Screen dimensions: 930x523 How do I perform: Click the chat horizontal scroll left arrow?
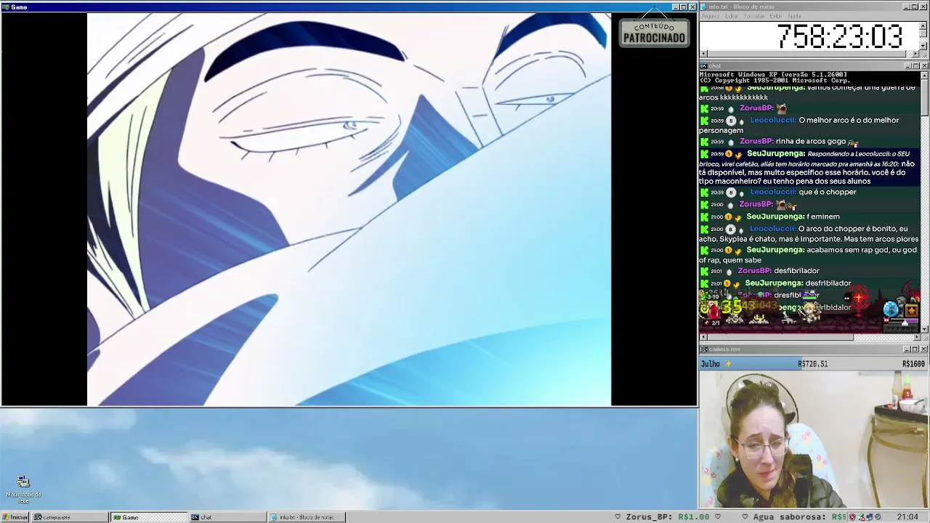coord(703,337)
